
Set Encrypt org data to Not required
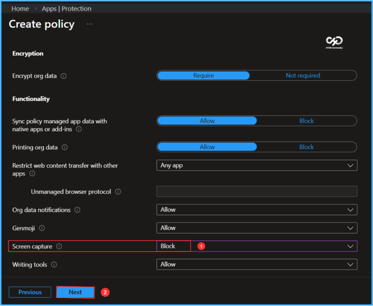(x=303, y=75)
